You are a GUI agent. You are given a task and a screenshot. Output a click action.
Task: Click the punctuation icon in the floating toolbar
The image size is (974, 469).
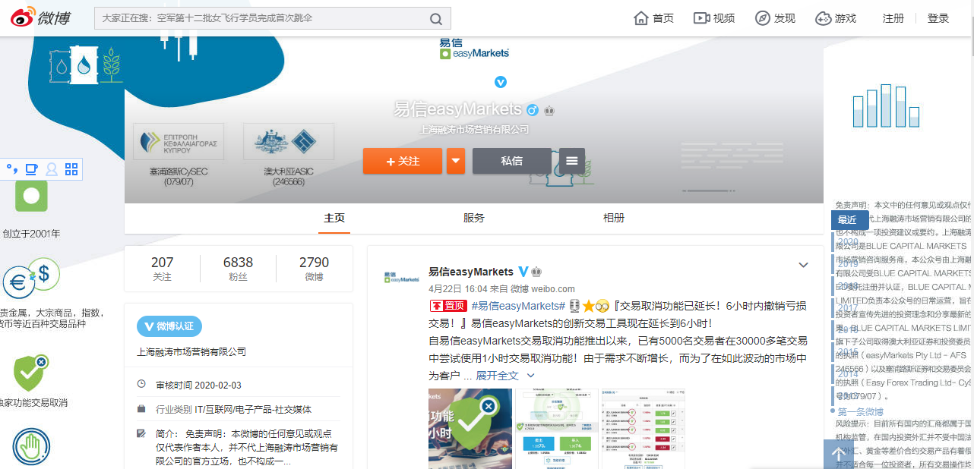(x=11, y=168)
